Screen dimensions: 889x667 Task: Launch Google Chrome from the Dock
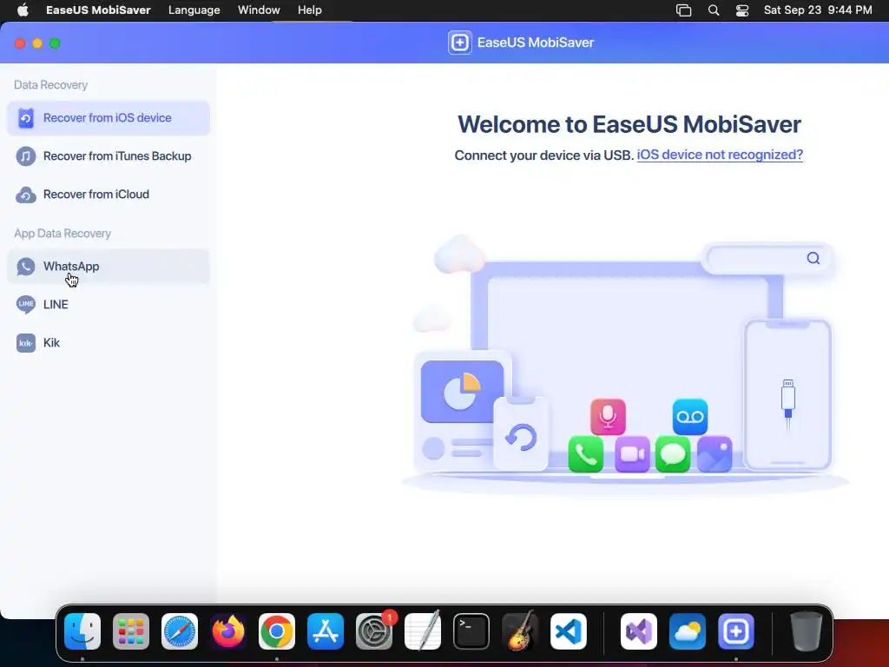tap(277, 631)
